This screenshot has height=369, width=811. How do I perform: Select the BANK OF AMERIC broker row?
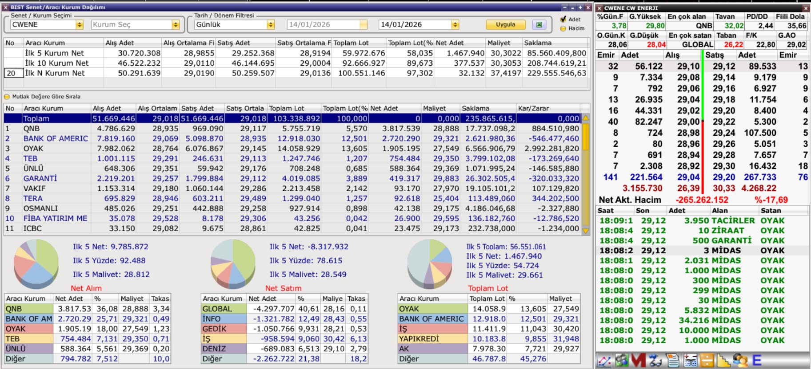point(56,138)
